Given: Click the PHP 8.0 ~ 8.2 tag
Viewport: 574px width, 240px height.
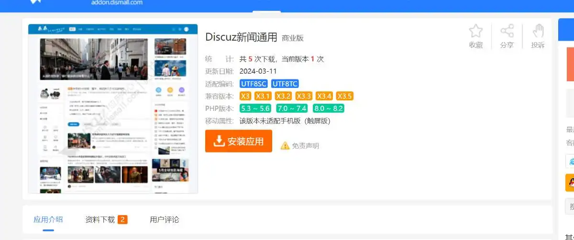Looking at the screenshot, I should tap(329, 109).
